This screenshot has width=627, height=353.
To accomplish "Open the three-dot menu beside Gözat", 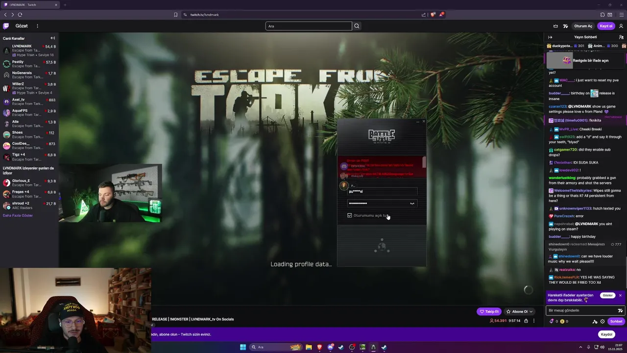I will [37, 26].
